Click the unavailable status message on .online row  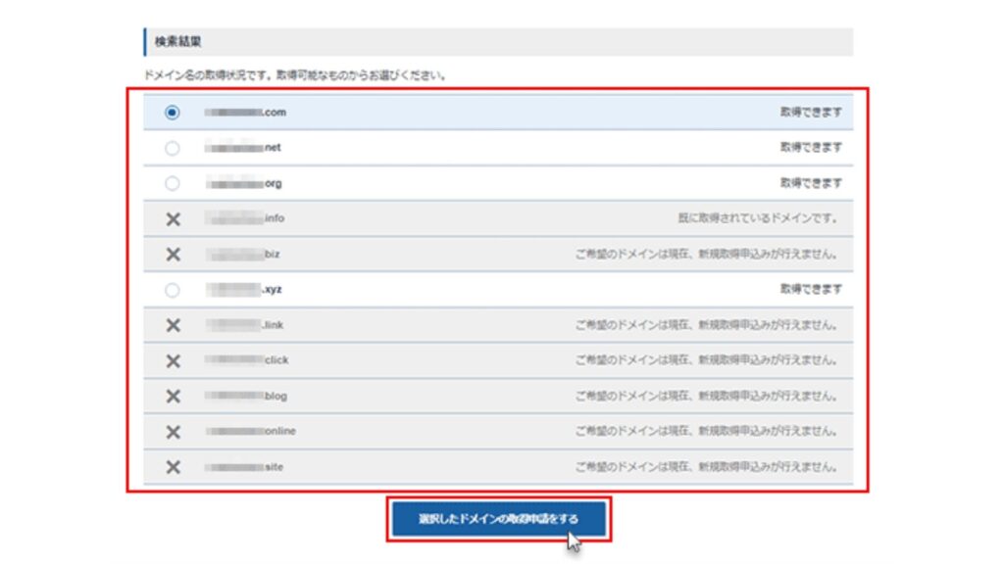(706, 432)
